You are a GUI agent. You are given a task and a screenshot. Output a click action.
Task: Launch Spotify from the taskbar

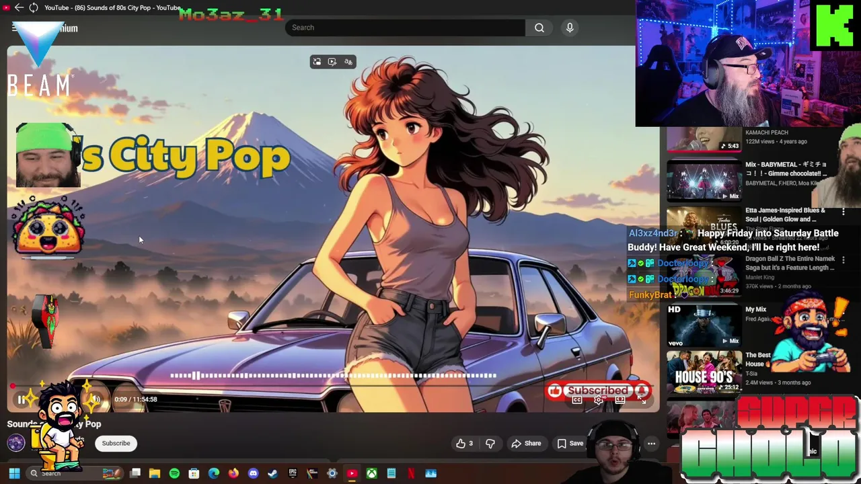point(174,473)
